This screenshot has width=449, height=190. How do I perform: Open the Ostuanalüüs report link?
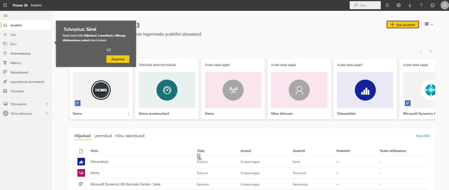(x=99, y=162)
